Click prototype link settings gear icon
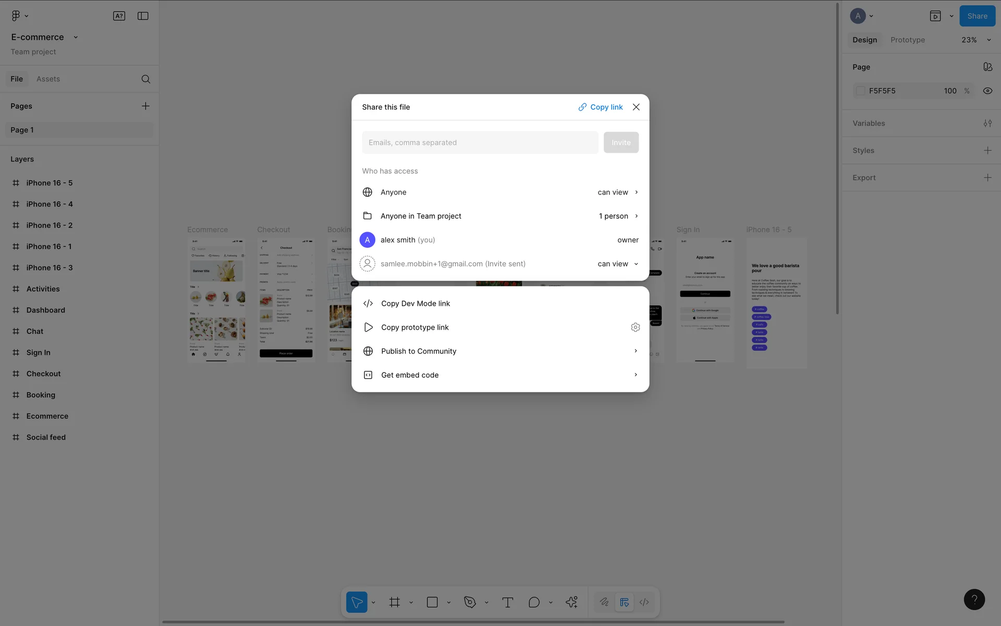The width and height of the screenshot is (1001, 626). (x=635, y=327)
